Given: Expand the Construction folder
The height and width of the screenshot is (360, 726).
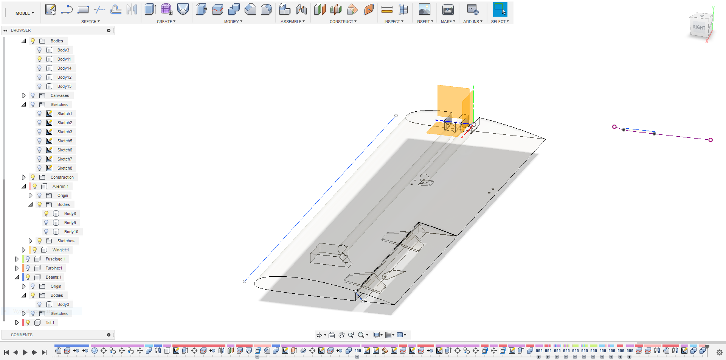Looking at the screenshot, I should [x=23, y=177].
